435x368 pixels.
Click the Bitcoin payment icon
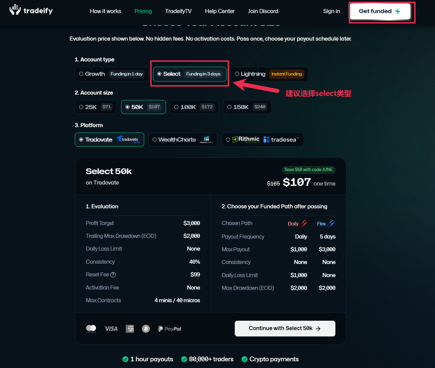[x=146, y=329]
